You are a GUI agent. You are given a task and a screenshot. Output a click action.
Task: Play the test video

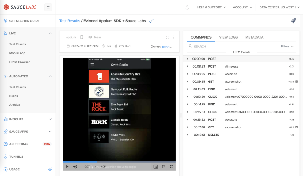[x=67, y=167]
